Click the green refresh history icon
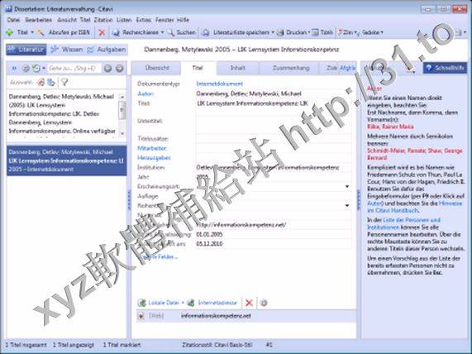The width and height of the screenshot is (472, 354). (x=36, y=69)
